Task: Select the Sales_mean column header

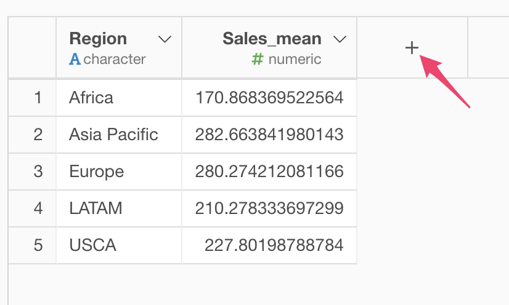Action: coord(269,47)
